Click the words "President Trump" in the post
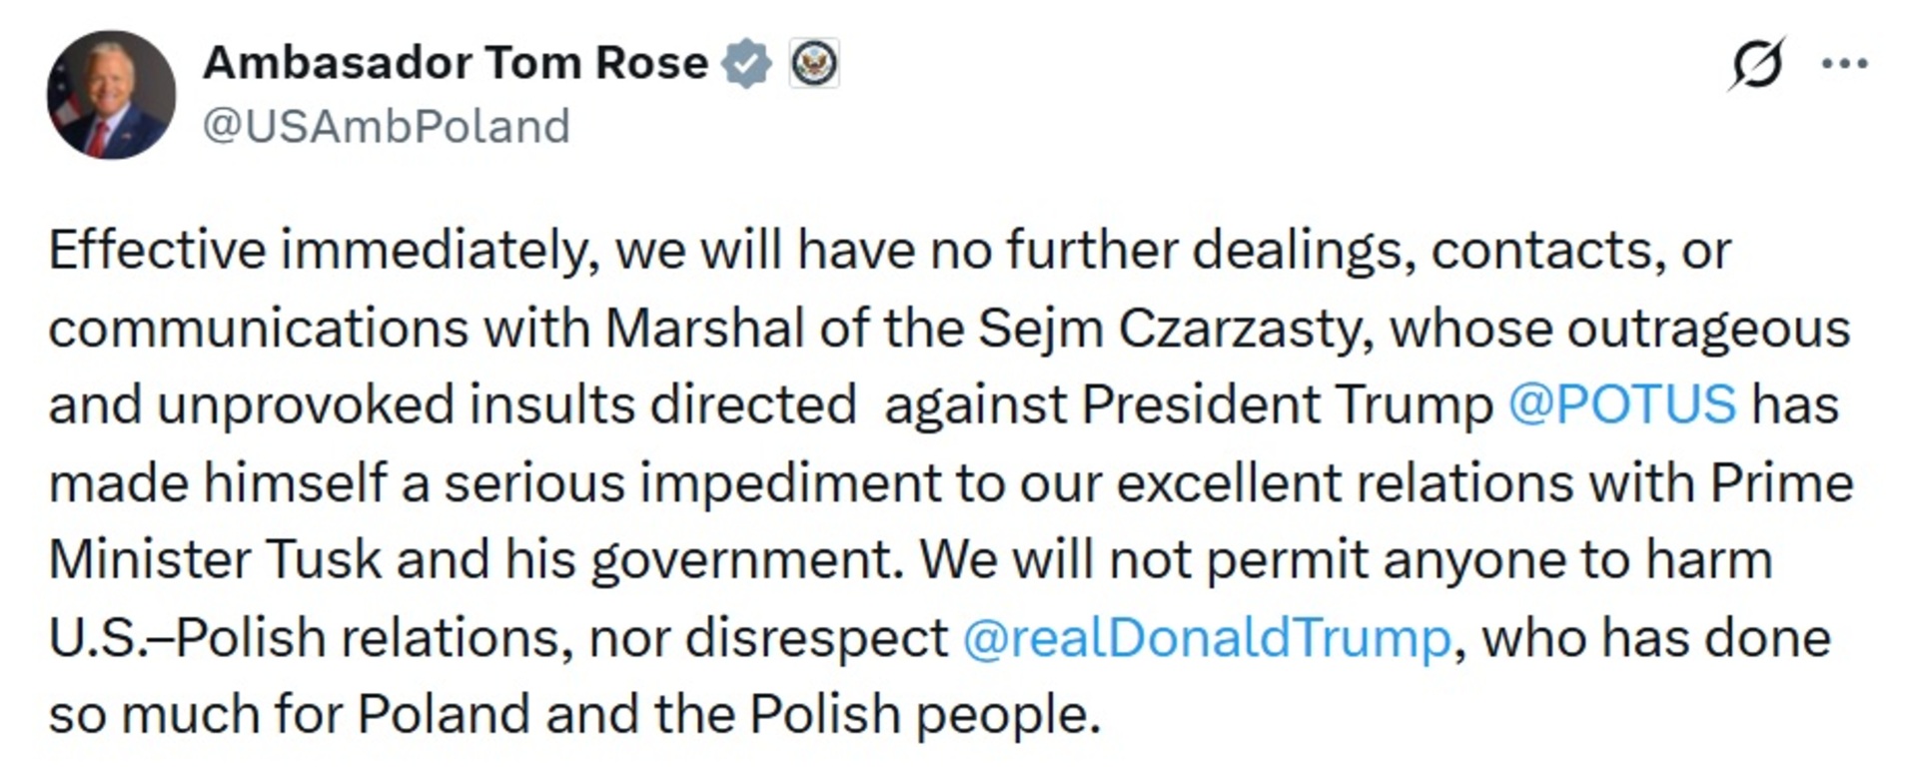The height and width of the screenshot is (770, 1918). point(1287,404)
